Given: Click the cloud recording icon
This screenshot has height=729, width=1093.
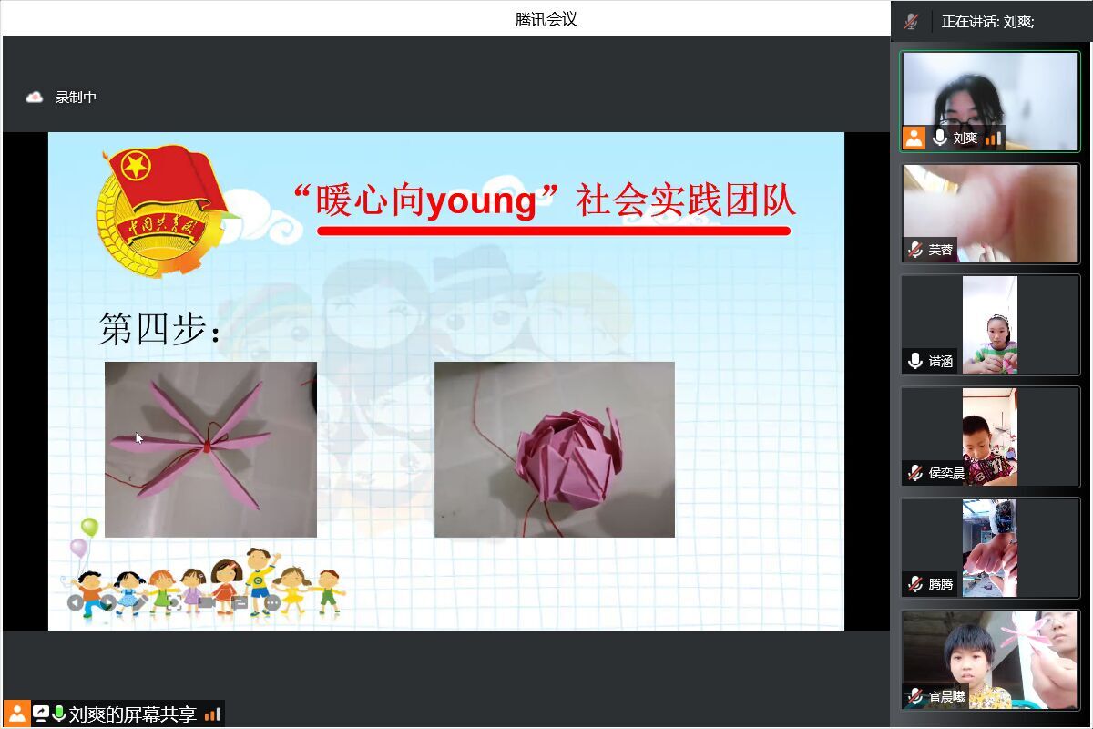Looking at the screenshot, I should coord(35,98).
